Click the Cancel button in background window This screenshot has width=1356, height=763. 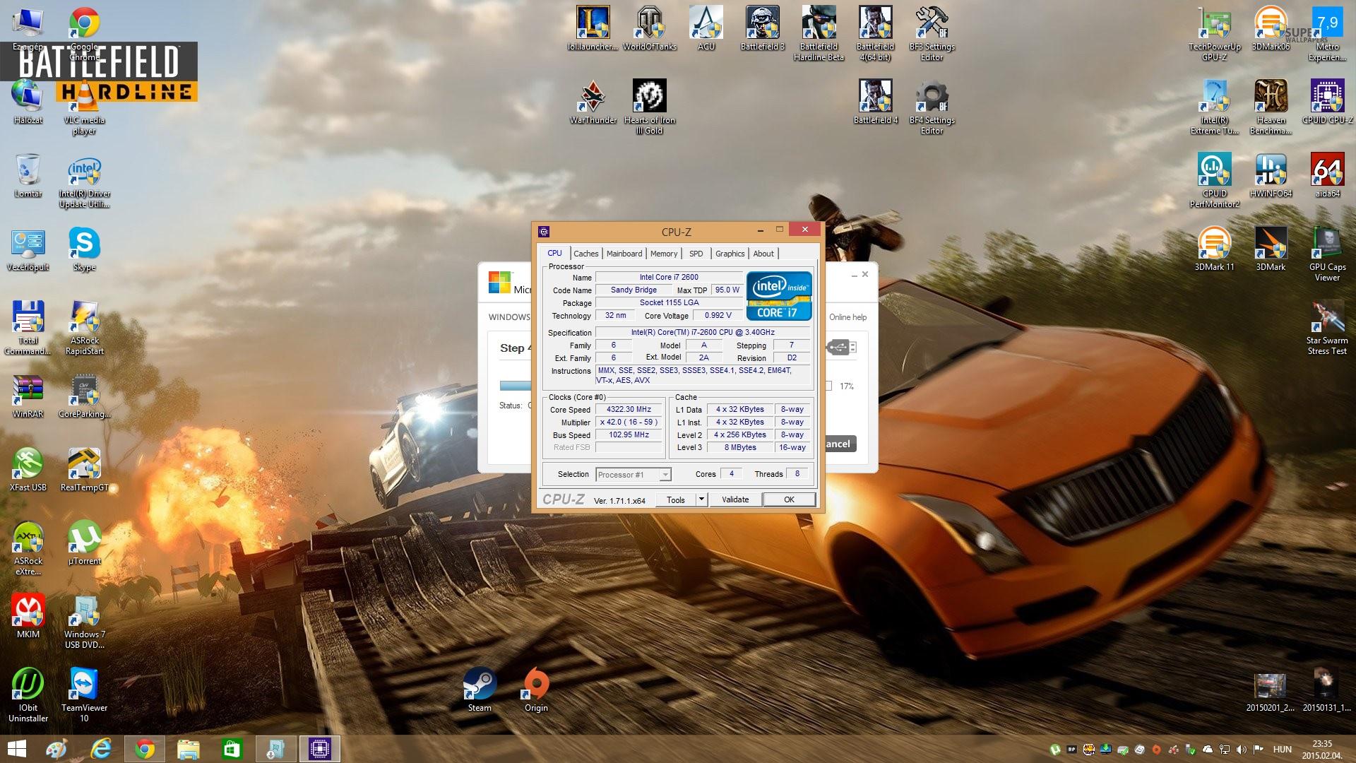coord(840,444)
